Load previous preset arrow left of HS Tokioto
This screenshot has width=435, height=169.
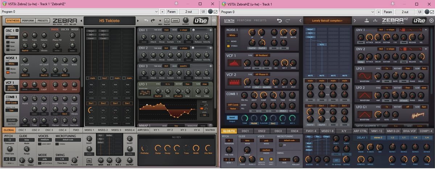(81, 21)
